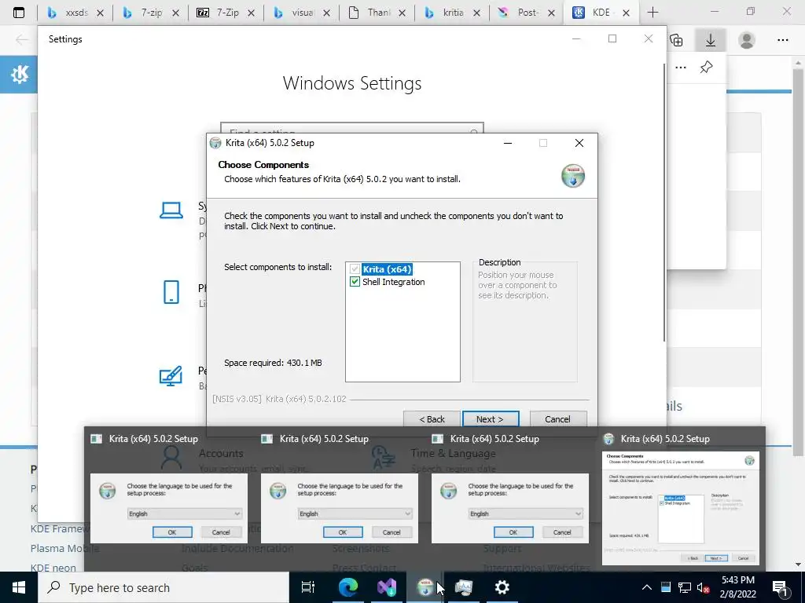Close the xxsds tab
This screenshot has height=603, width=805.
coord(100,13)
